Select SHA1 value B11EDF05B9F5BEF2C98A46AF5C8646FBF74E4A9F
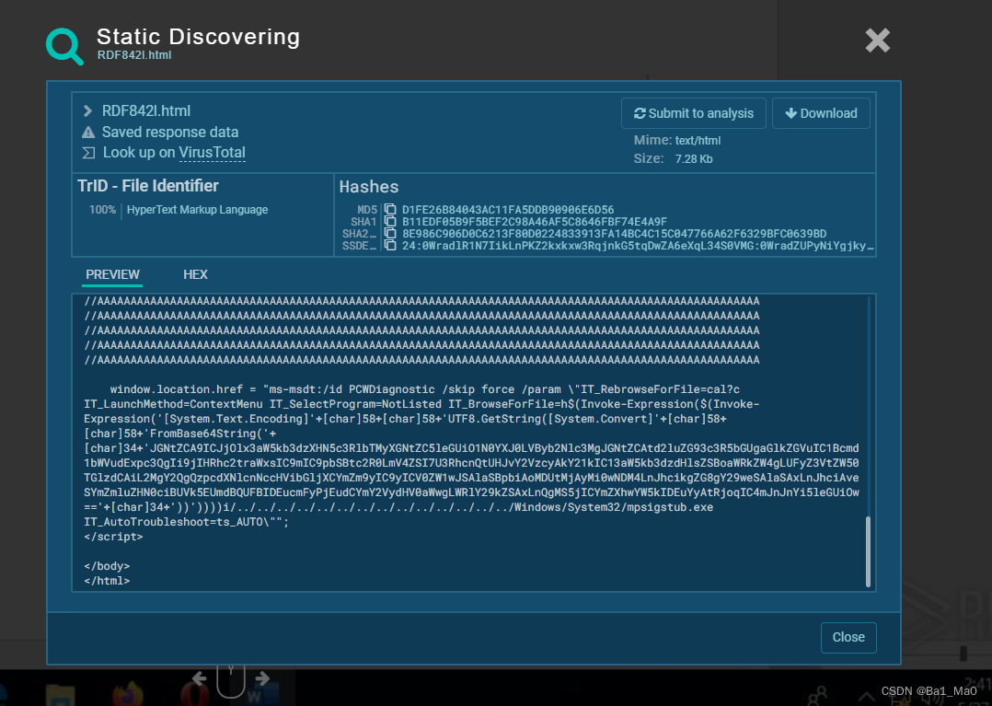This screenshot has width=992, height=706. click(535, 222)
